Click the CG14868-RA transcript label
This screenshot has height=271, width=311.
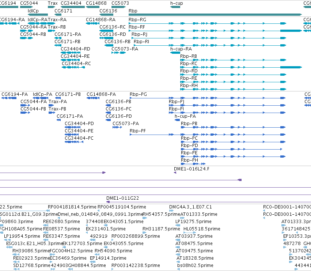tap(101, 20)
